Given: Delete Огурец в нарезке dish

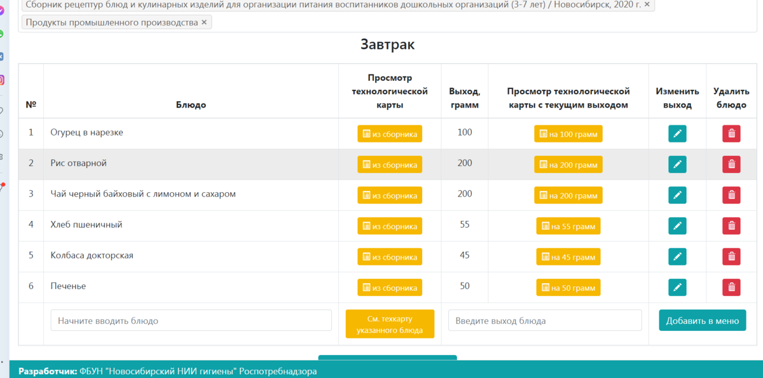Looking at the screenshot, I should click(x=731, y=134).
